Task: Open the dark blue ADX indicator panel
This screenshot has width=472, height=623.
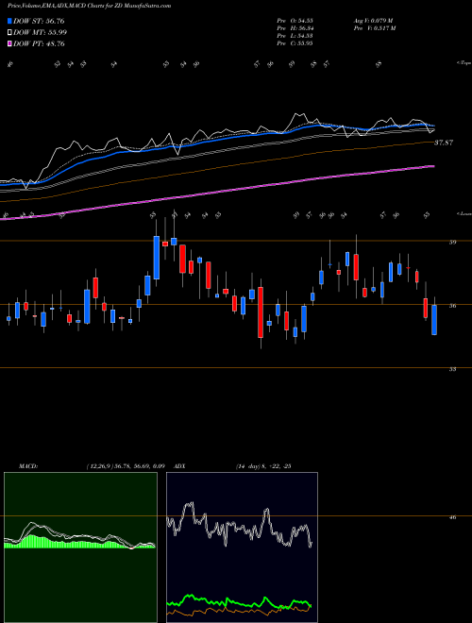Action: (242, 547)
